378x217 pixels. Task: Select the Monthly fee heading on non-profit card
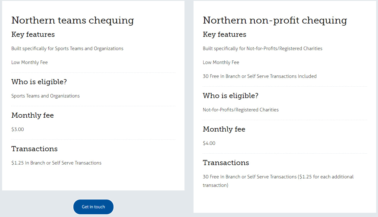(224, 129)
